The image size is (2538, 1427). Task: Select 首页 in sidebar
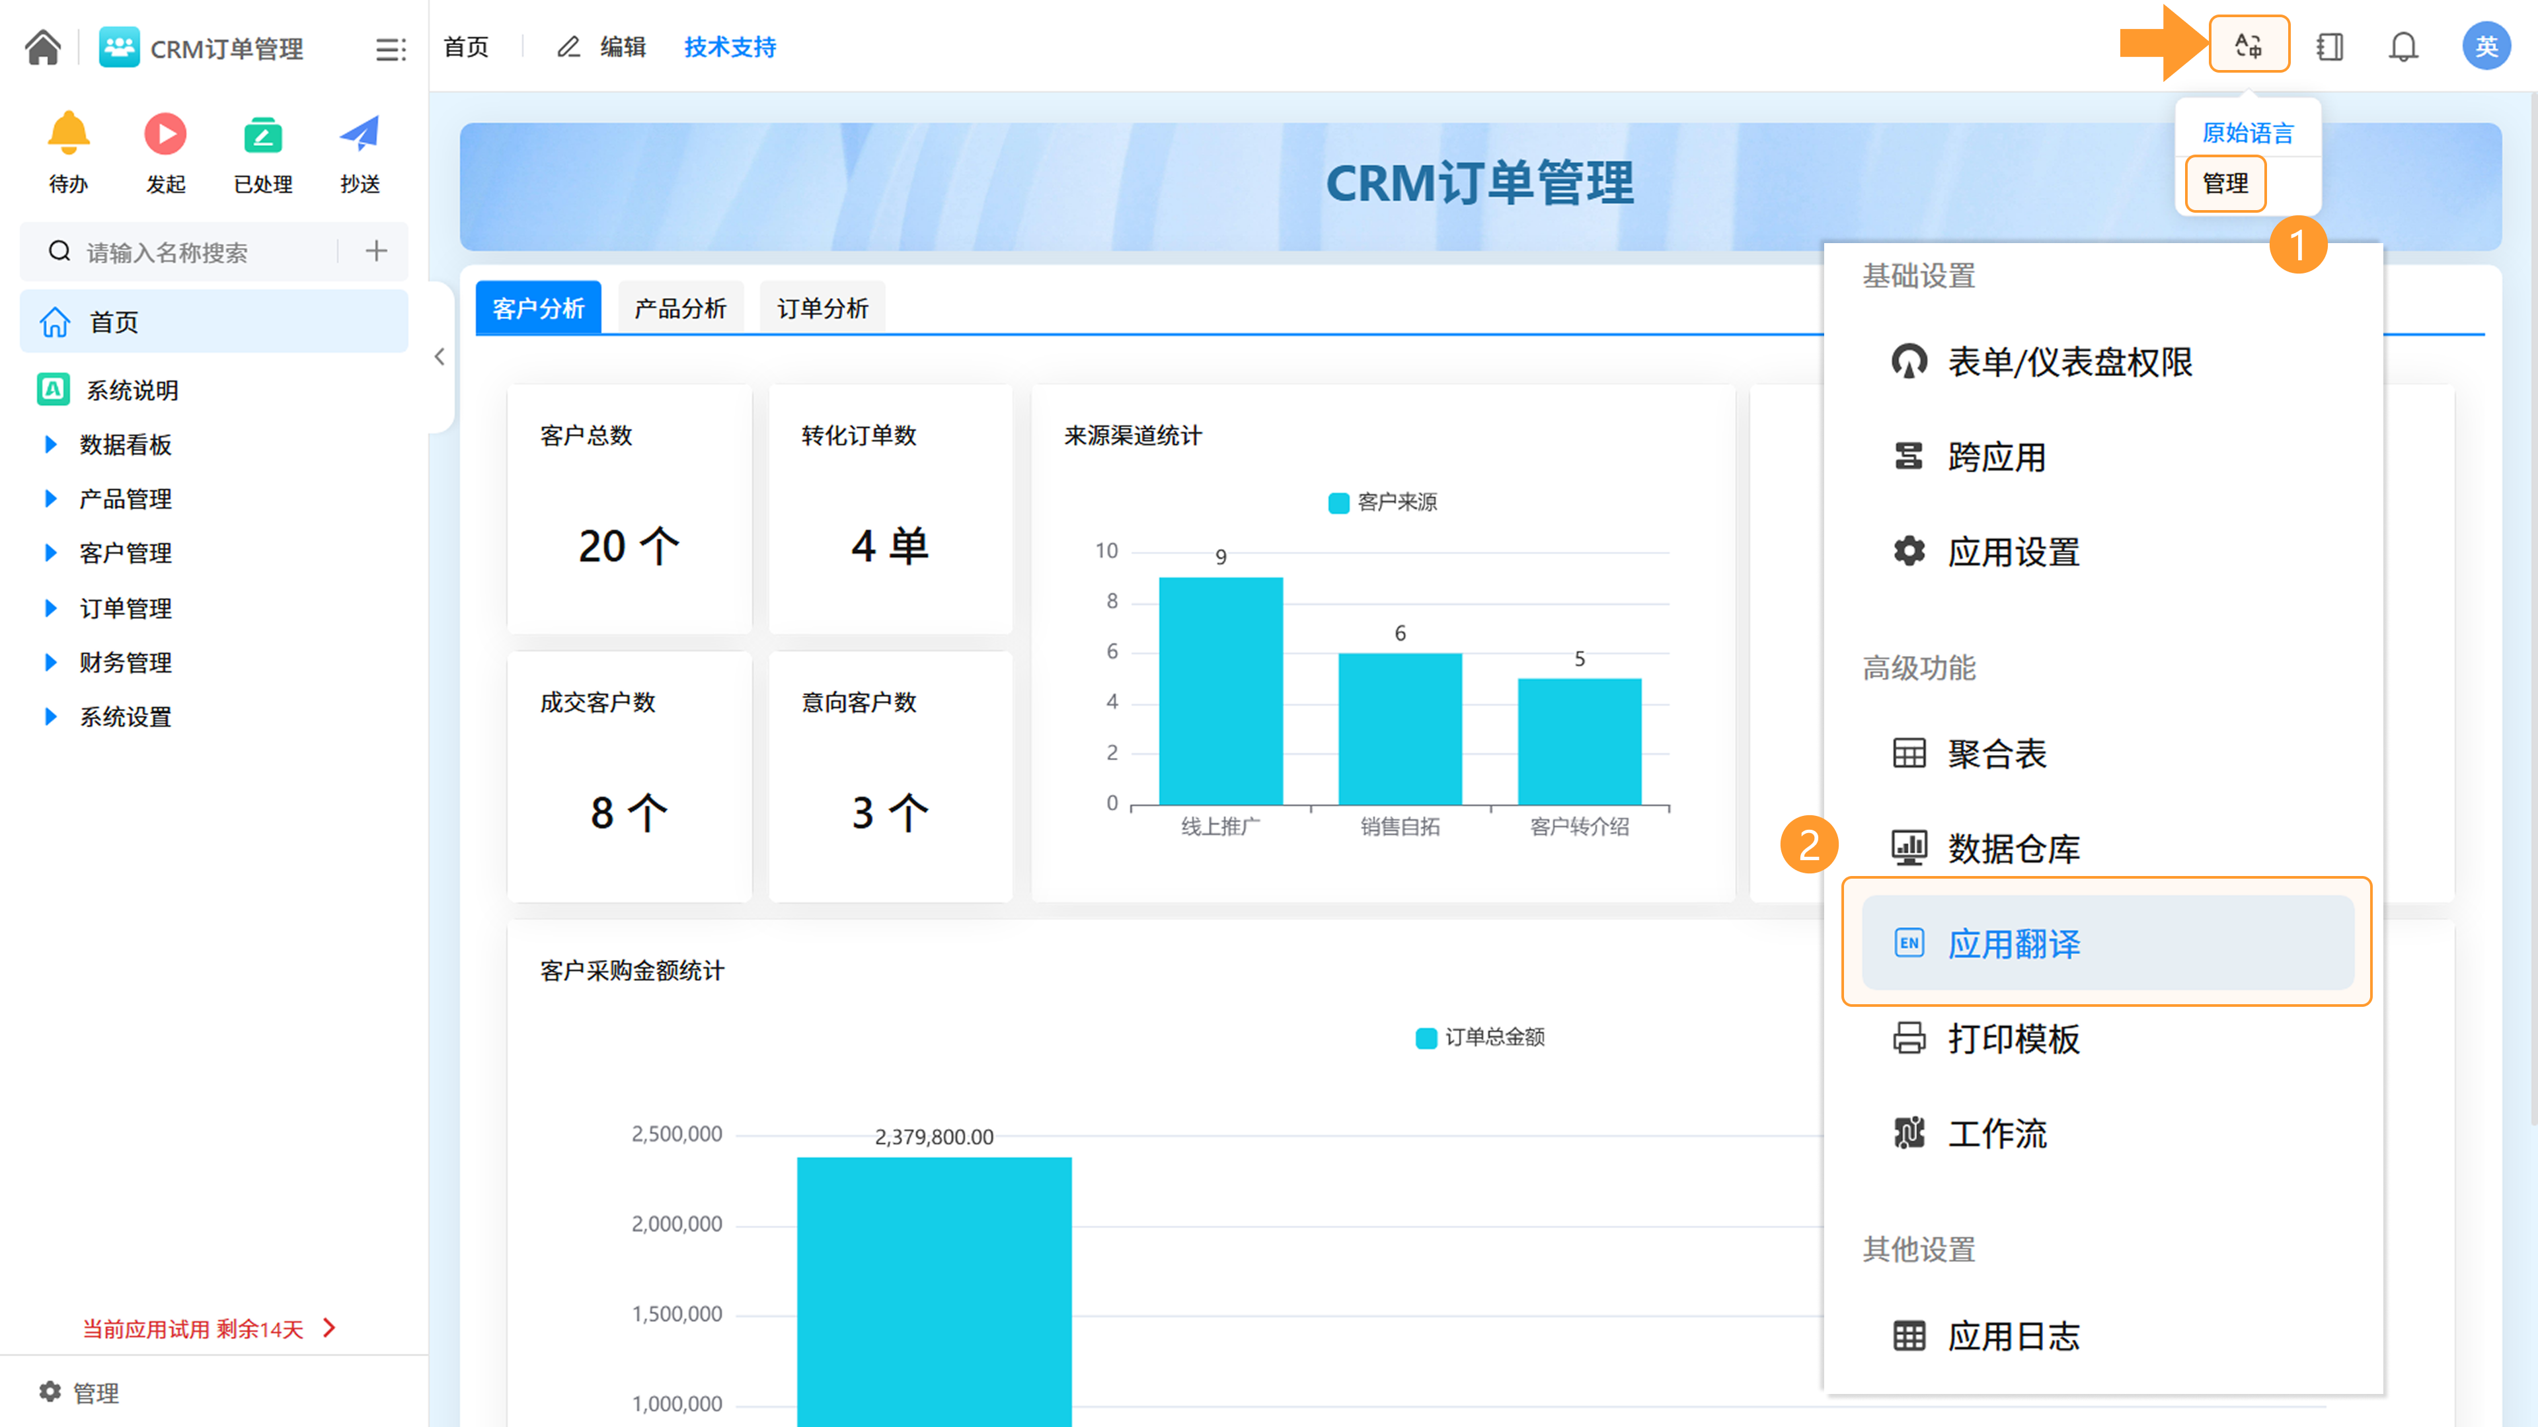[x=213, y=321]
